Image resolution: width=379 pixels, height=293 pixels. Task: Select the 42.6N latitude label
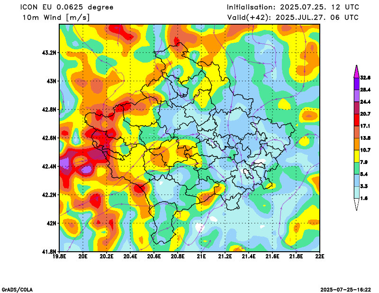coord(49,138)
